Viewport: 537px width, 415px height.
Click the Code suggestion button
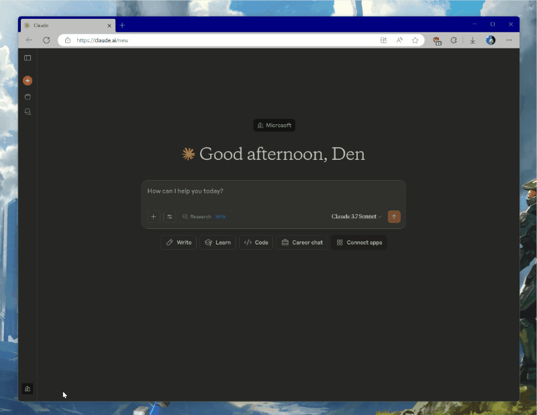pyautogui.click(x=256, y=242)
